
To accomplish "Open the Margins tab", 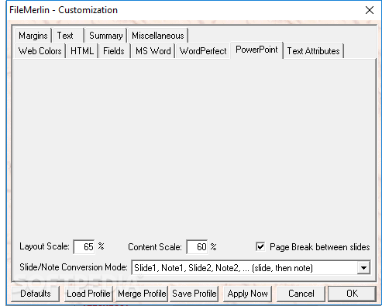I will [33, 36].
